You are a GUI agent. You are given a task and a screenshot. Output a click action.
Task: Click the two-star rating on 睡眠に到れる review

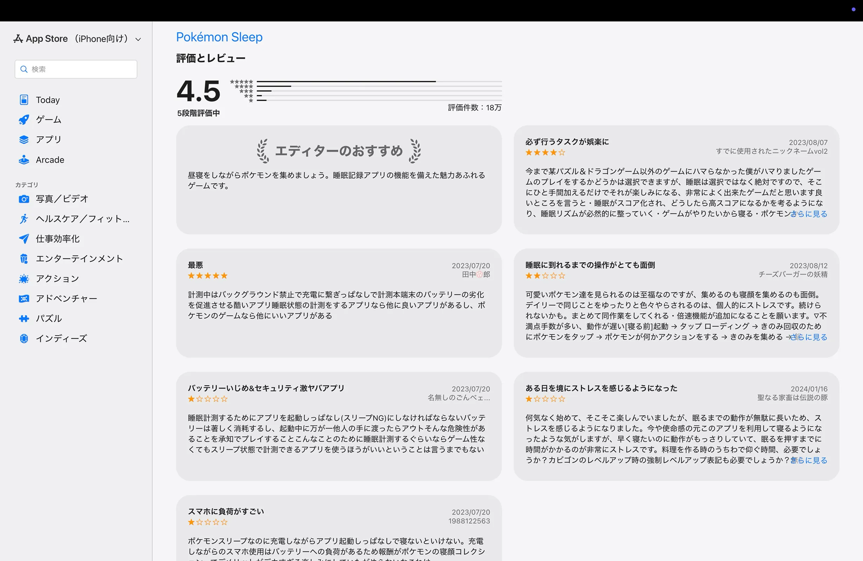tap(546, 276)
